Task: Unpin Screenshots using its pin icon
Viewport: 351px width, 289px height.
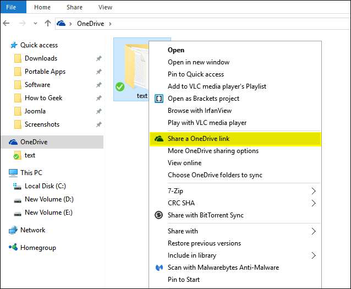Action: (x=98, y=124)
